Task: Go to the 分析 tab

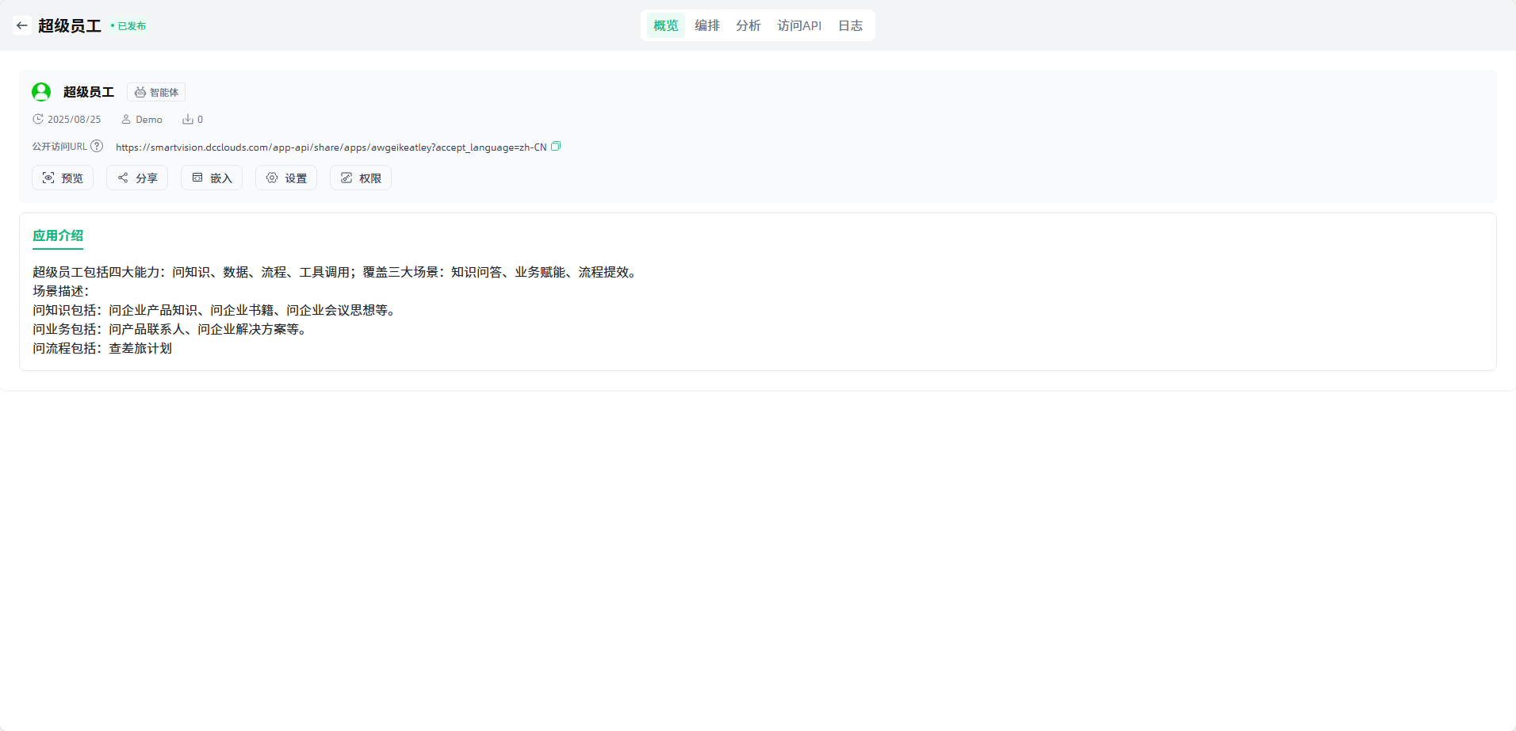Action: click(x=748, y=25)
